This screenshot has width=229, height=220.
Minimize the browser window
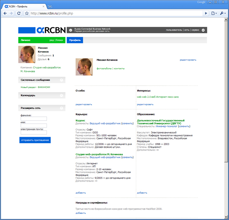(210, 2)
